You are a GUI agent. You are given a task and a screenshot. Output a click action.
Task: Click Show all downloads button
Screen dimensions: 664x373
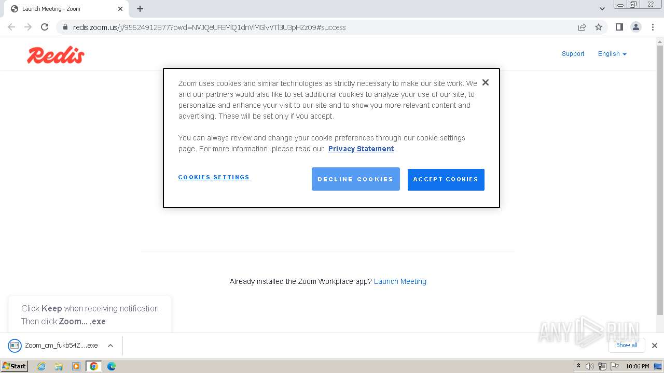626,345
